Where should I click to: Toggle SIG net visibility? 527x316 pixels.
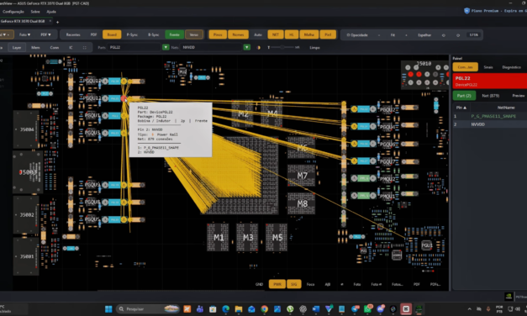tap(293, 284)
